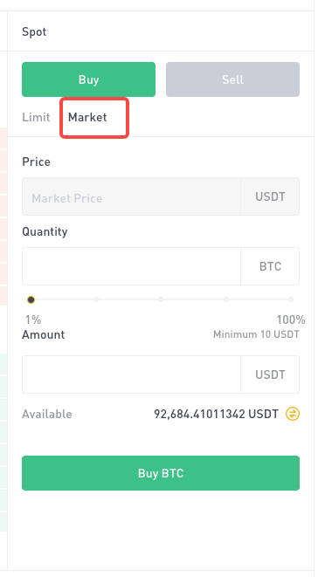Click the Buy BTC button
The image size is (325, 577).
[161, 473]
